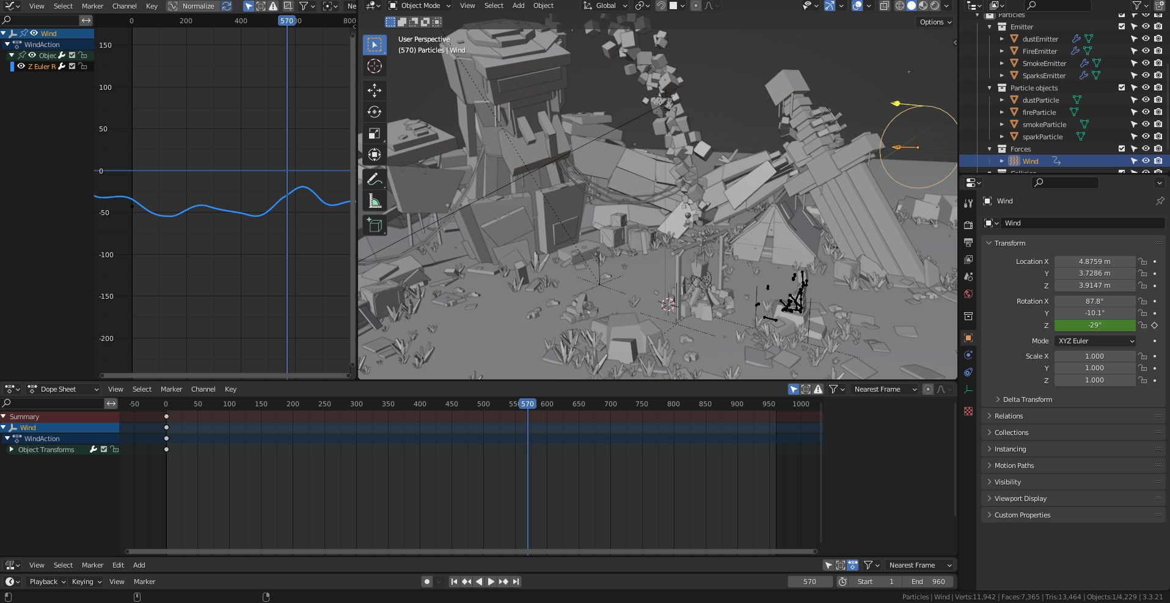Activate the Move tool
This screenshot has height=603, width=1170.
pos(375,90)
